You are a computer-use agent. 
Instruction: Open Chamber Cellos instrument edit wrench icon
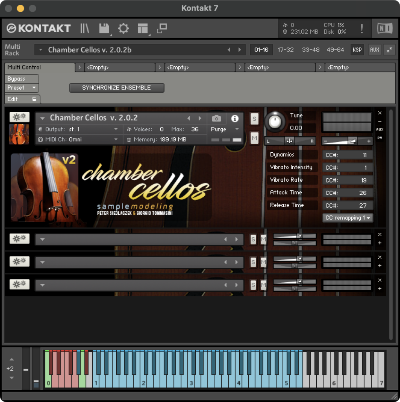[20, 117]
